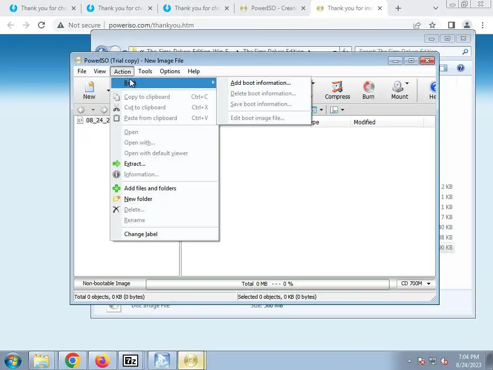This screenshot has width=493, height=370.
Task: Open the Mount dropdown arrow
Action: pos(407,83)
